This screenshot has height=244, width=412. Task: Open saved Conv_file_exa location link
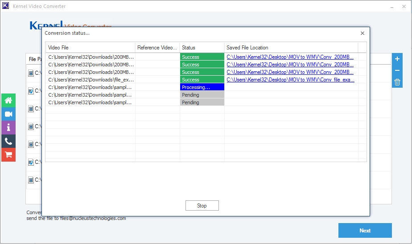point(290,80)
